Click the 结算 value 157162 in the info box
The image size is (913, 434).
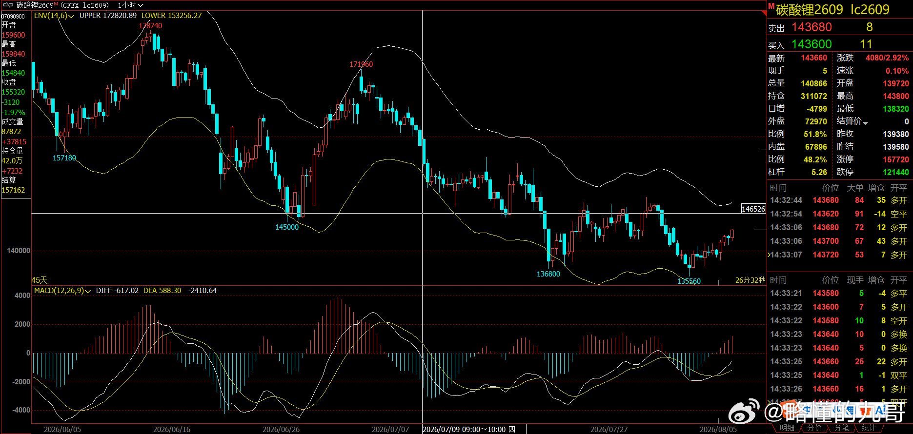tap(13, 190)
